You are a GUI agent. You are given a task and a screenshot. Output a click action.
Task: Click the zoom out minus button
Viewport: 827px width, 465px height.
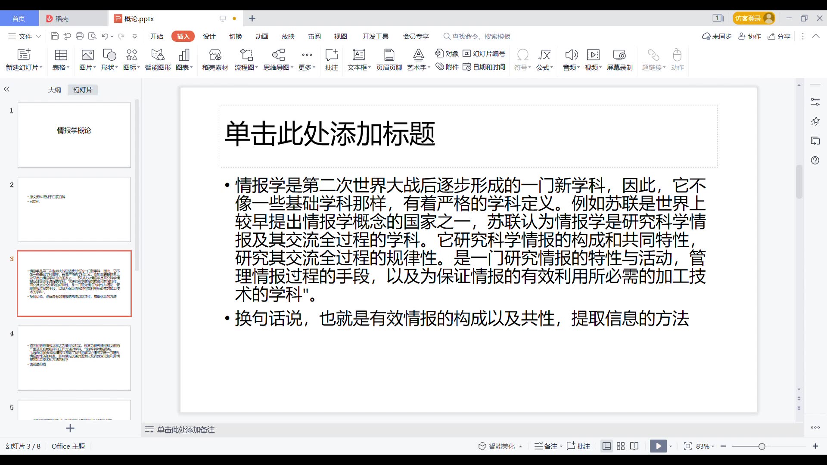pyautogui.click(x=723, y=446)
